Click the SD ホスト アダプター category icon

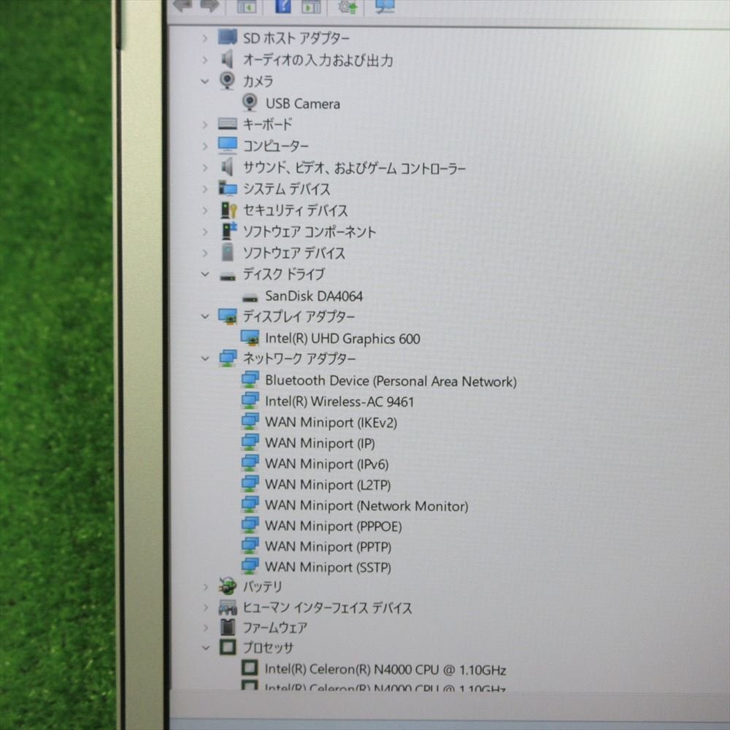227,37
